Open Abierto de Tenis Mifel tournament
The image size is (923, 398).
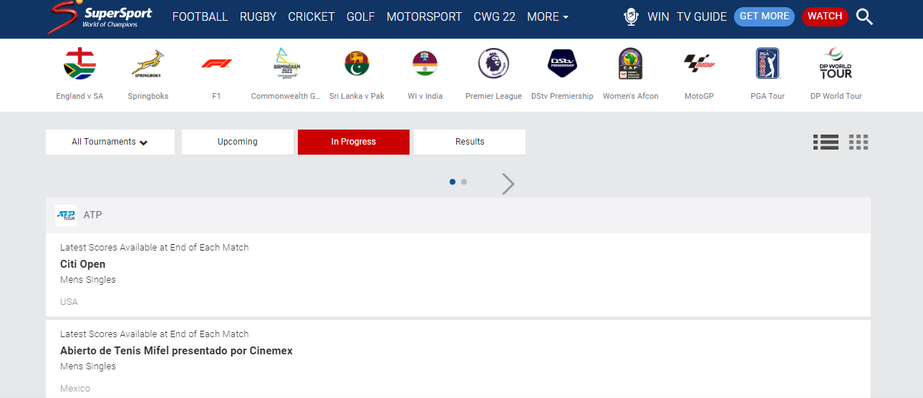pyautogui.click(x=176, y=351)
